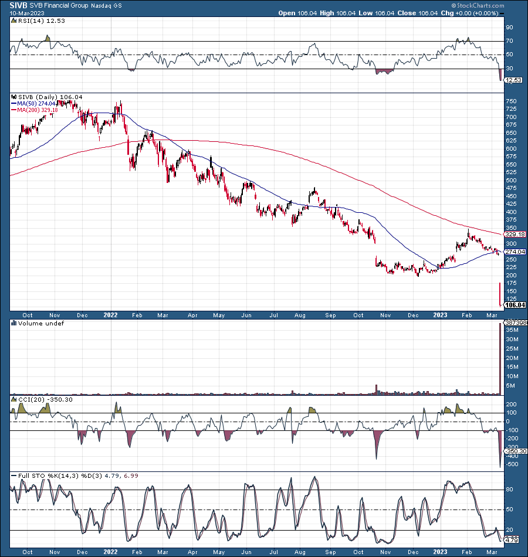Click the 35M volume axis label
Viewport: 528px width, 557px height.
coord(512,330)
